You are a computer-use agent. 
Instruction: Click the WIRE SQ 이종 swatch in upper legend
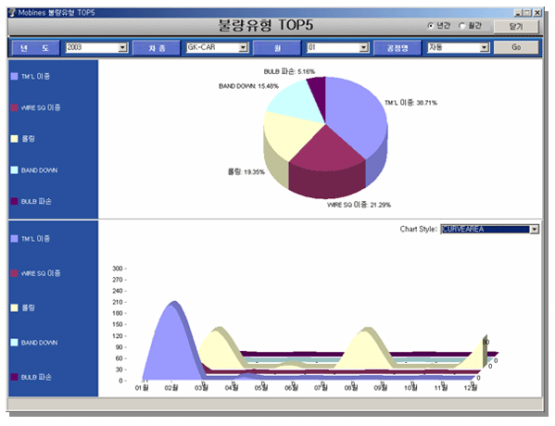tap(14, 107)
